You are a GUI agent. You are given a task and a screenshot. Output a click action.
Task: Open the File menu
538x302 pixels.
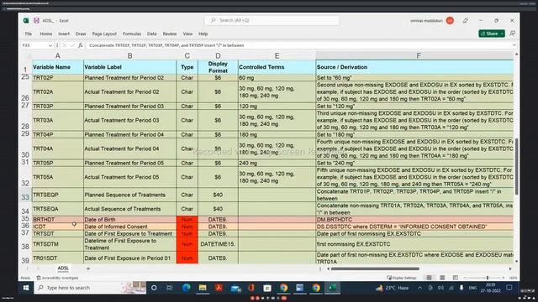click(x=29, y=34)
